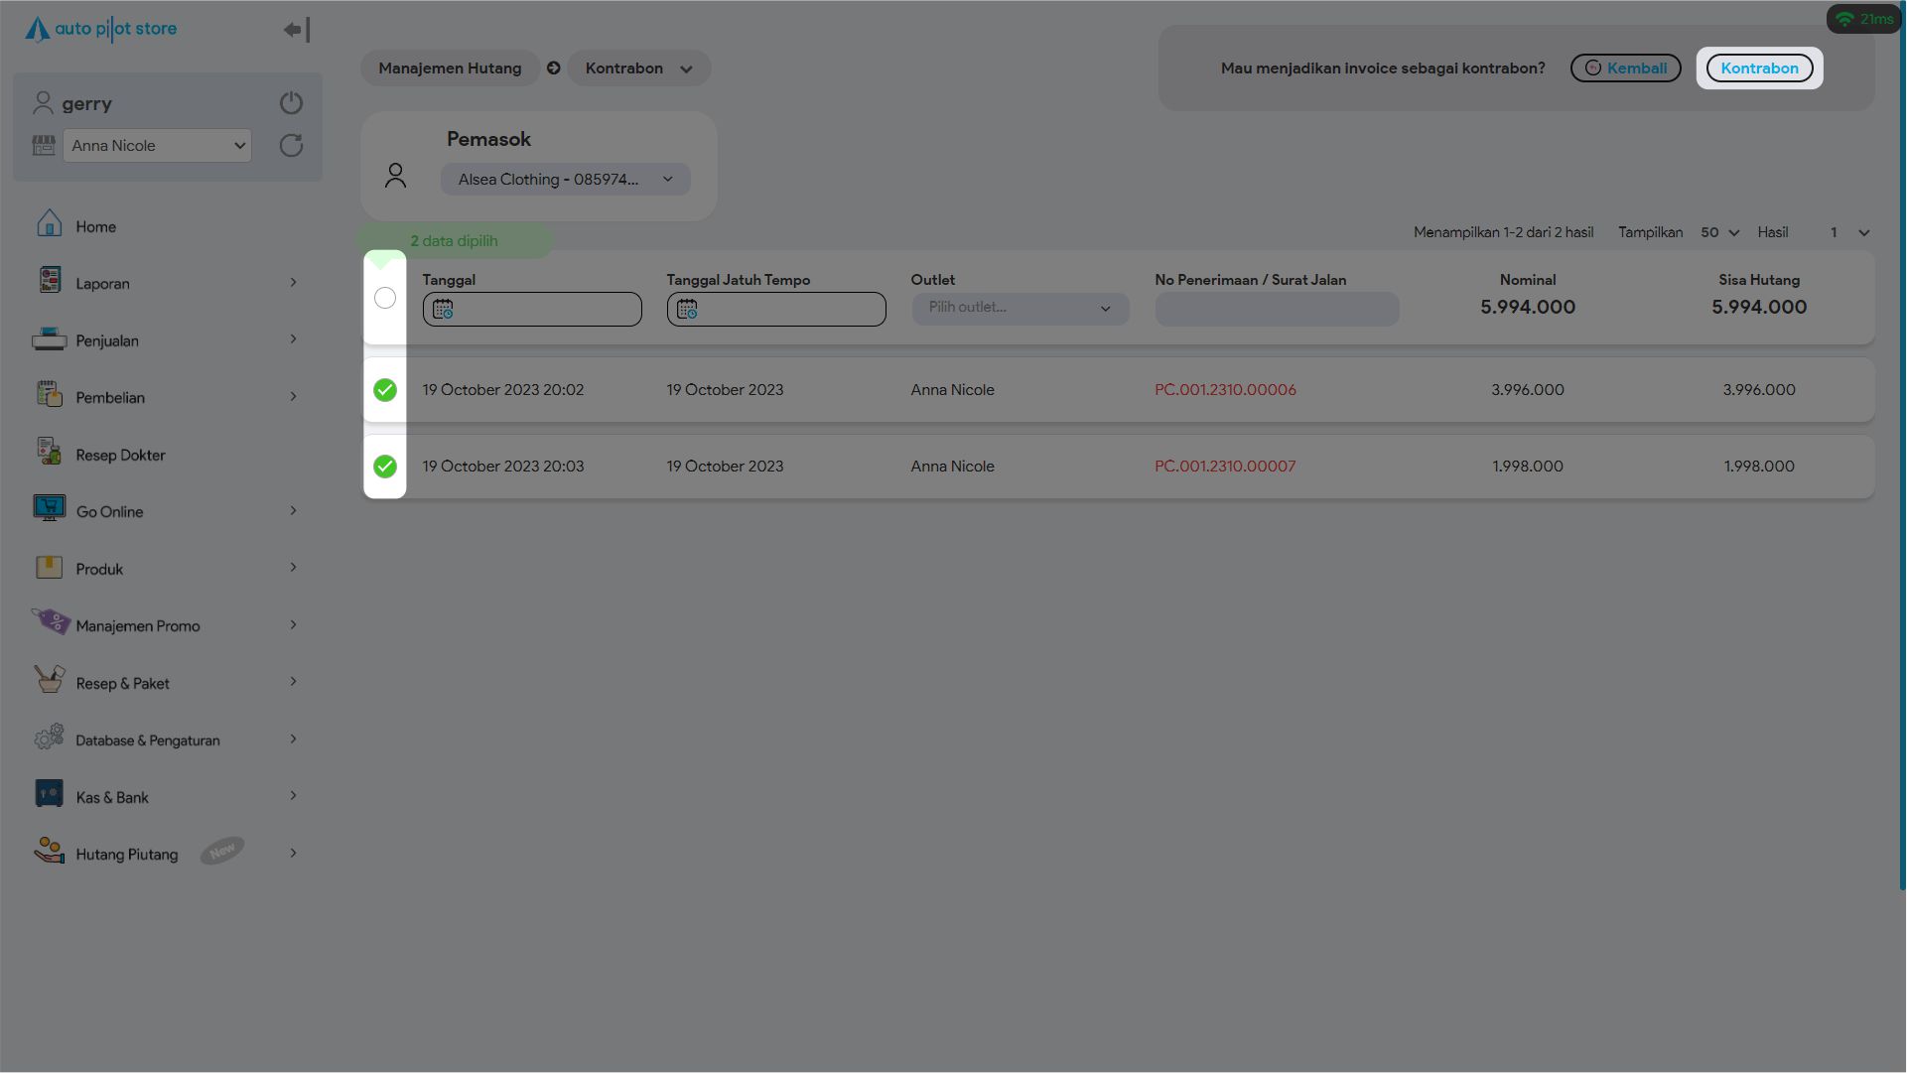Toggle the select-all header checkbox
Image resolution: width=1907 pixels, height=1073 pixels.
(x=385, y=298)
